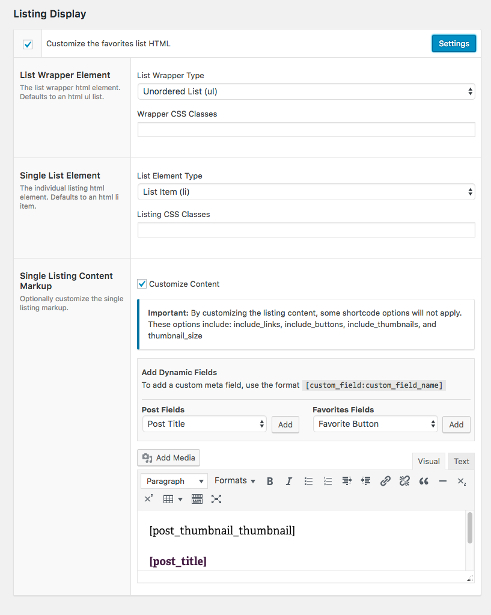Toggle the Customize Content checkbox
Viewport: 491px width, 615px height.
pos(142,284)
